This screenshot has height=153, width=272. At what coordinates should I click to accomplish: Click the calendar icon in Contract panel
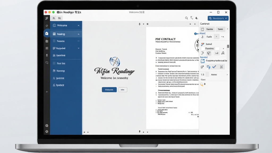[x=203, y=61]
